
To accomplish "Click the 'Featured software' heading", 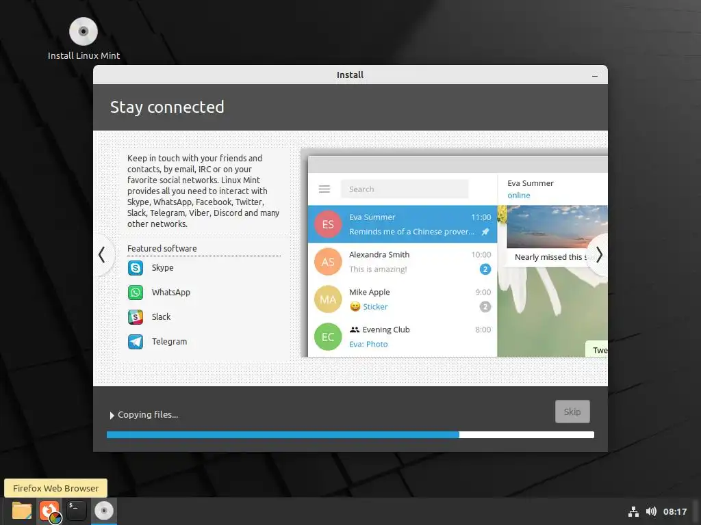I will click(162, 249).
